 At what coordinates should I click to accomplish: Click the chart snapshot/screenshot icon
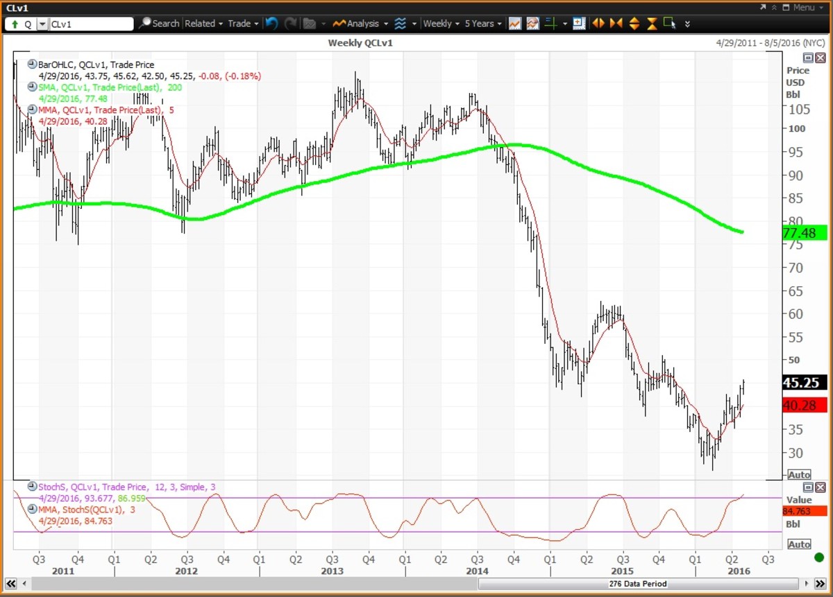pos(532,23)
